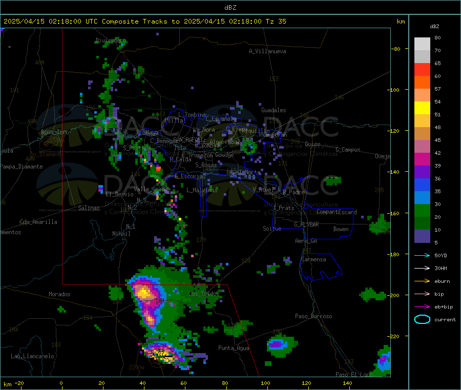The height and width of the screenshot is (390, 461).
Task: Click the yellow storm core west of Los_Toldos
Action: [x=144, y=293]
